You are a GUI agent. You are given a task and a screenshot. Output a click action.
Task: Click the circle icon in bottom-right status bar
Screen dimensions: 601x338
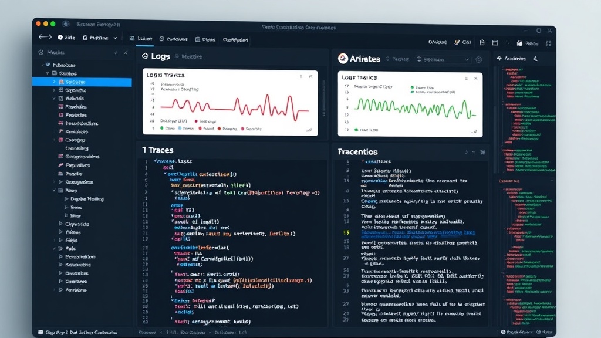(x=503, y=332)
